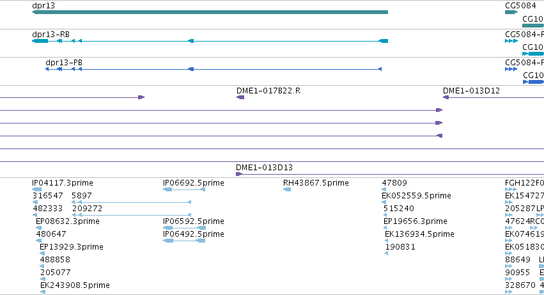Click IP04117.3prime EST label
Image resolution: width=544 pixels, height=295 pixels.
(63, 183)
